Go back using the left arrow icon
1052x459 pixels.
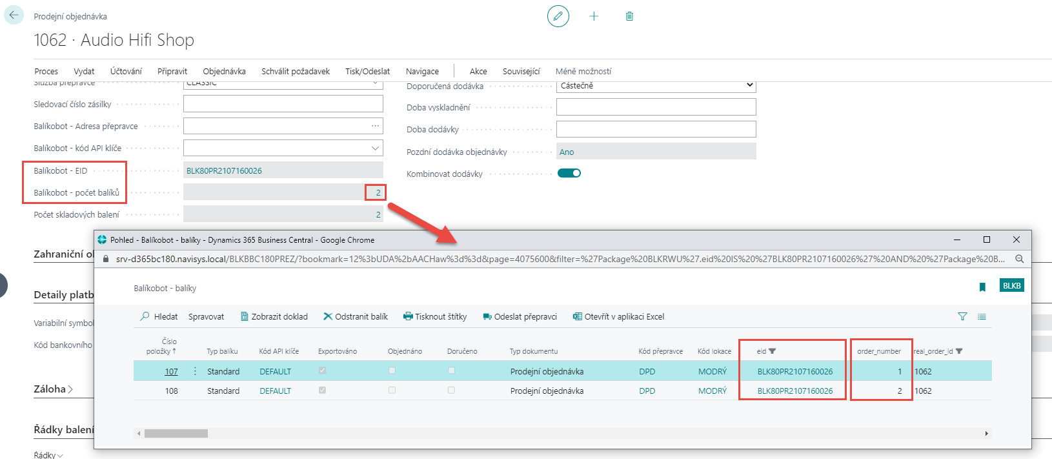tap(14, 15)
